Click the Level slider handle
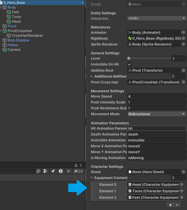Screen dimensions: 187x210 pyautogui.click(x=129, y=59)
